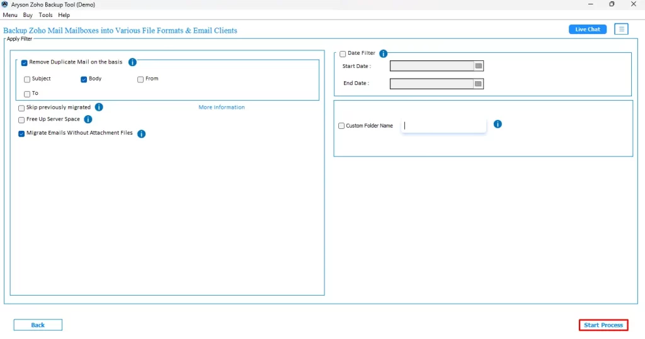Viewport: 645px width, 339px height.
Task: Click the Back button
Action: [x=38, y=325]
